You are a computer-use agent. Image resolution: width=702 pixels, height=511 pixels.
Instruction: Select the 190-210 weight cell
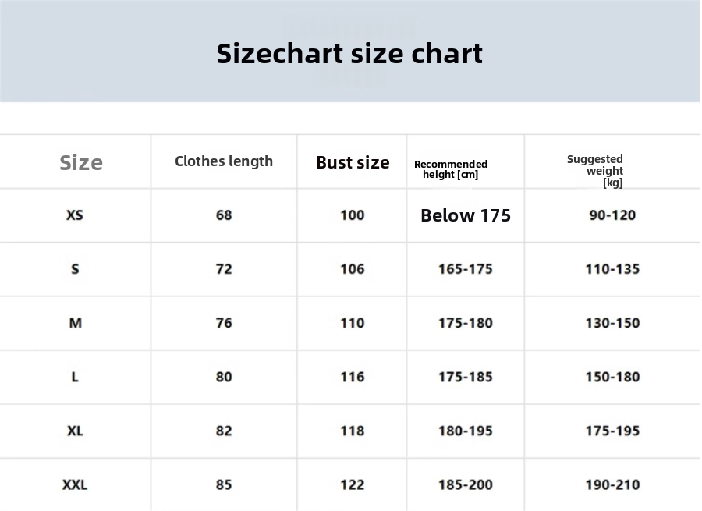pos(612,484)
